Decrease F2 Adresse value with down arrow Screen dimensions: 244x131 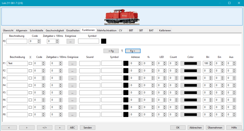[x=139, y=72]
